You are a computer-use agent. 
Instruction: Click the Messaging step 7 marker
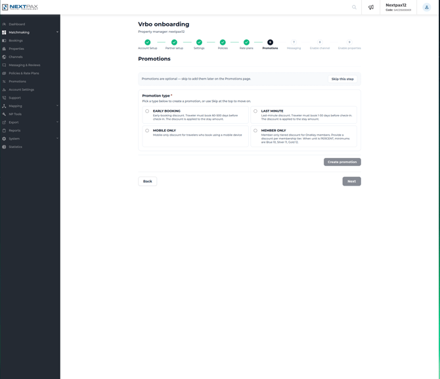294,42
